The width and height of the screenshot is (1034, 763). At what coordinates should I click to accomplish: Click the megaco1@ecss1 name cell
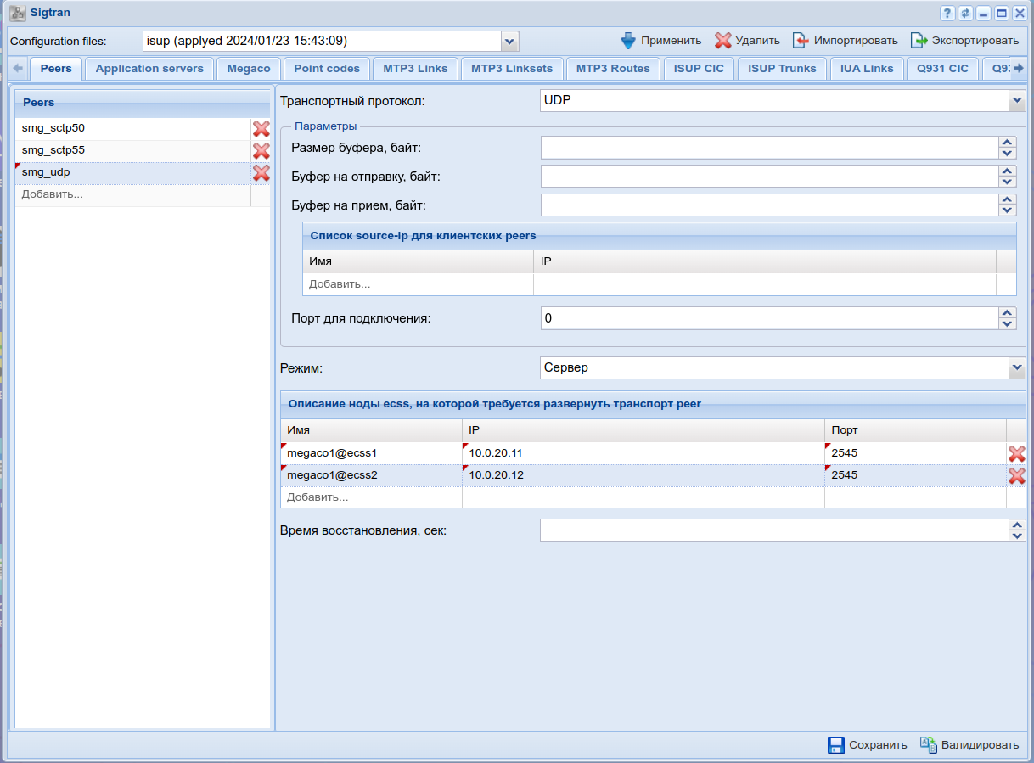(x=371, y=453)
